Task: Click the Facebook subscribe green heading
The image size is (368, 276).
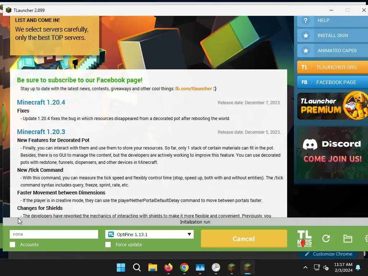Action: click(80, 80)
